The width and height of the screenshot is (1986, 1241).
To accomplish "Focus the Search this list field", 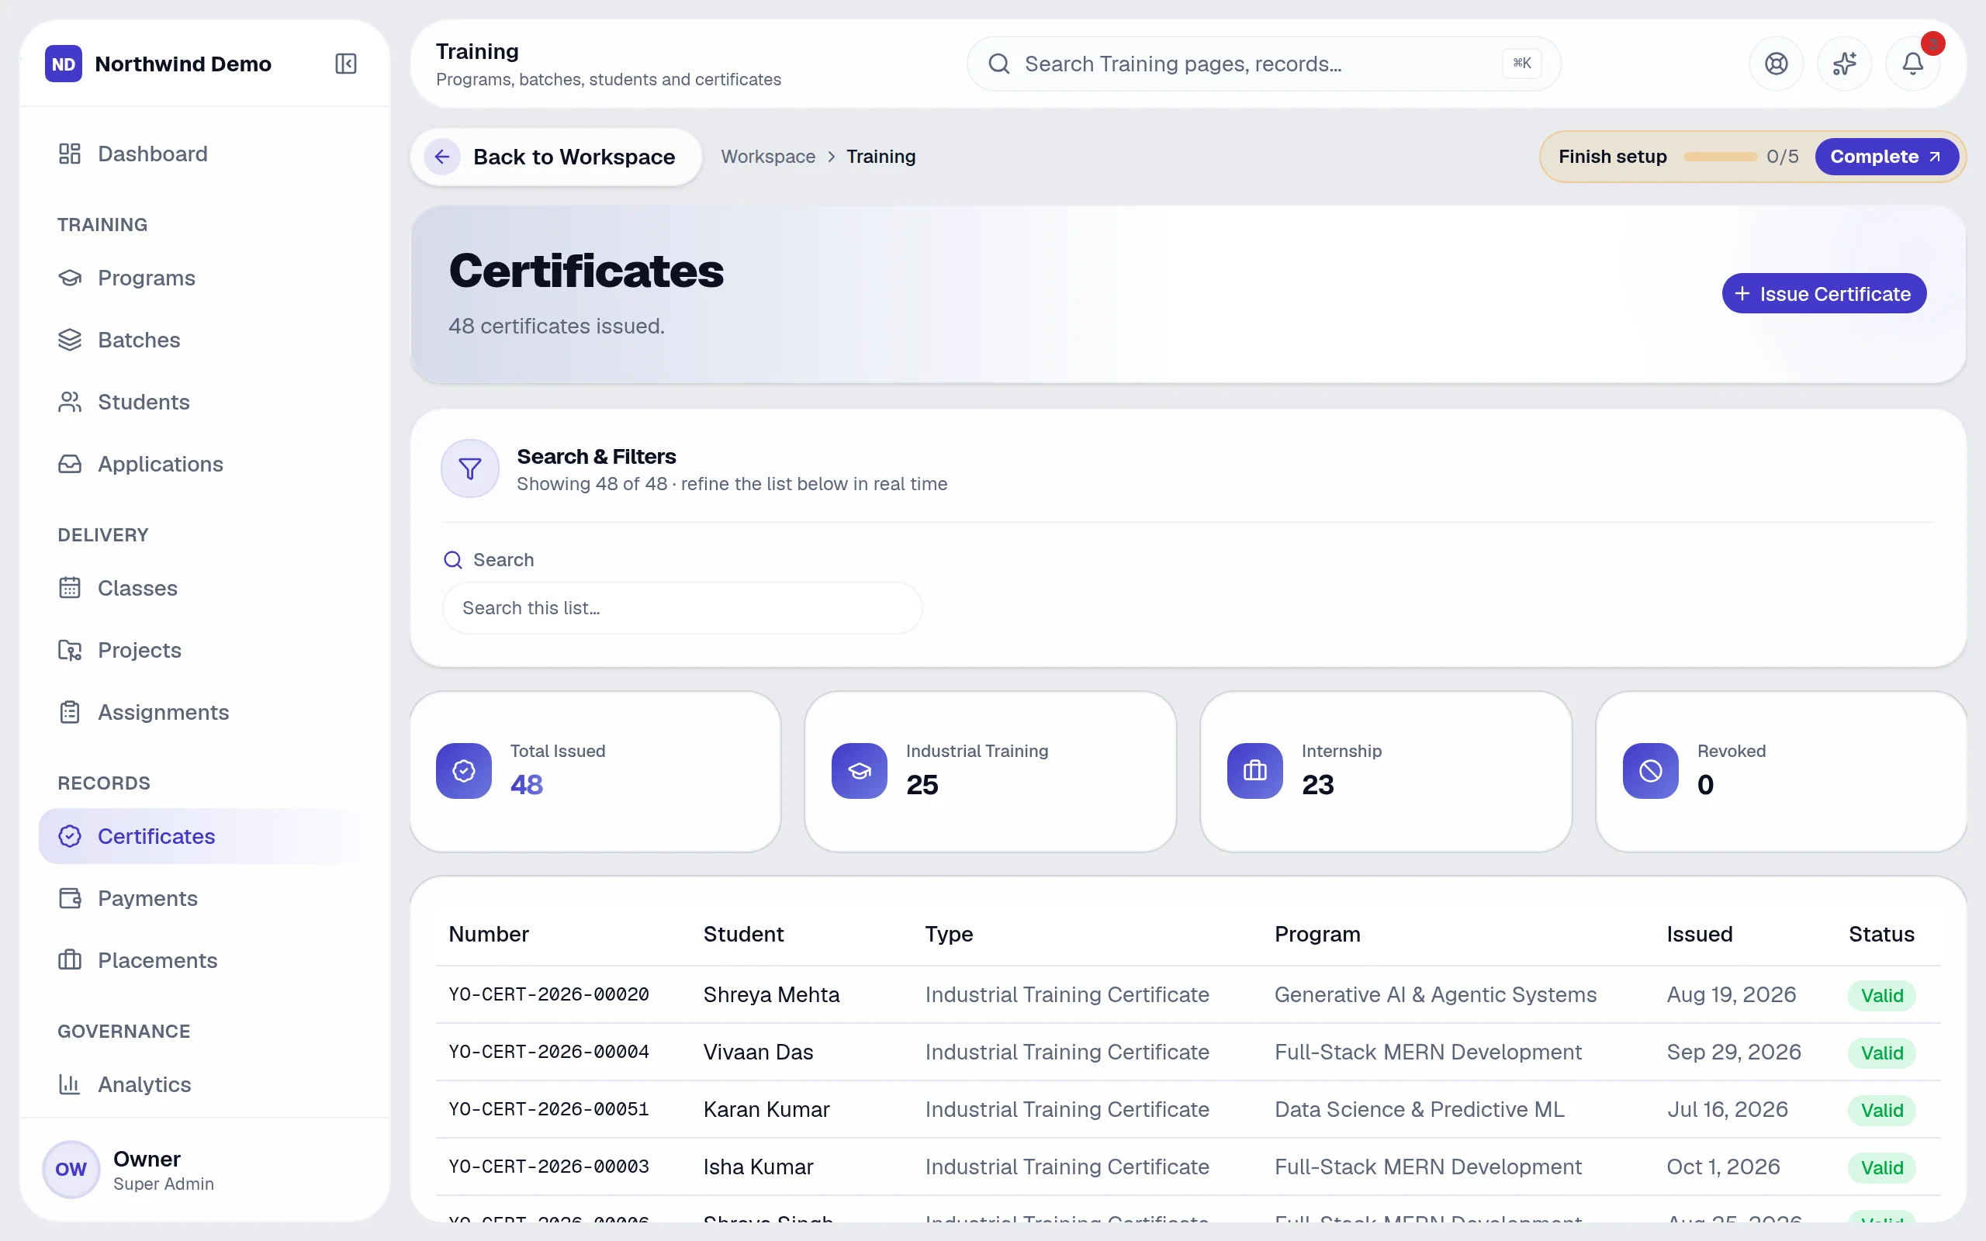I will pyautogui.click(x=682, y=608).
